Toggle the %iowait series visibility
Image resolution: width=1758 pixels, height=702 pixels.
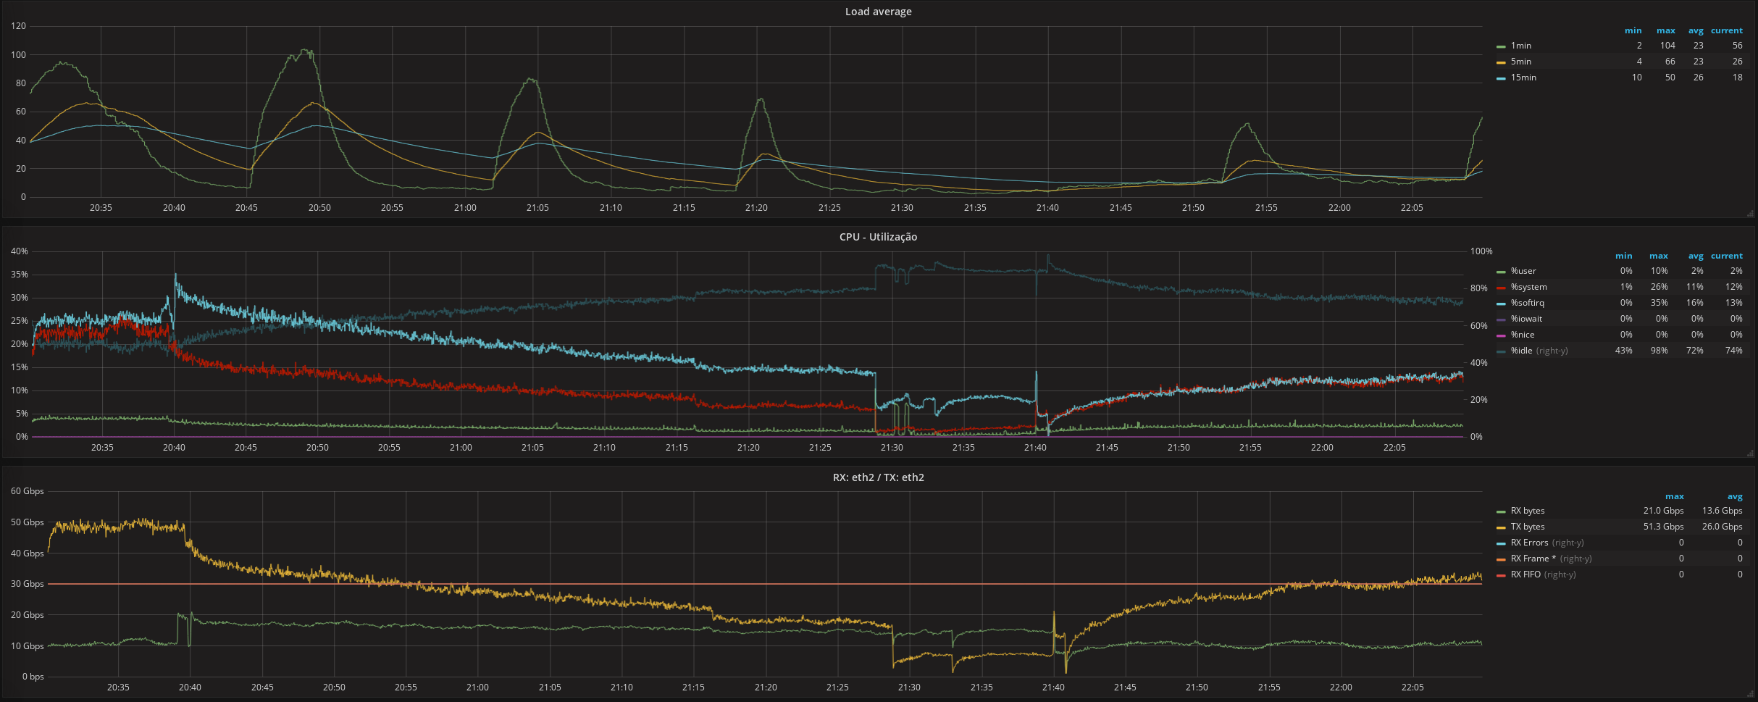point(1526,319)
